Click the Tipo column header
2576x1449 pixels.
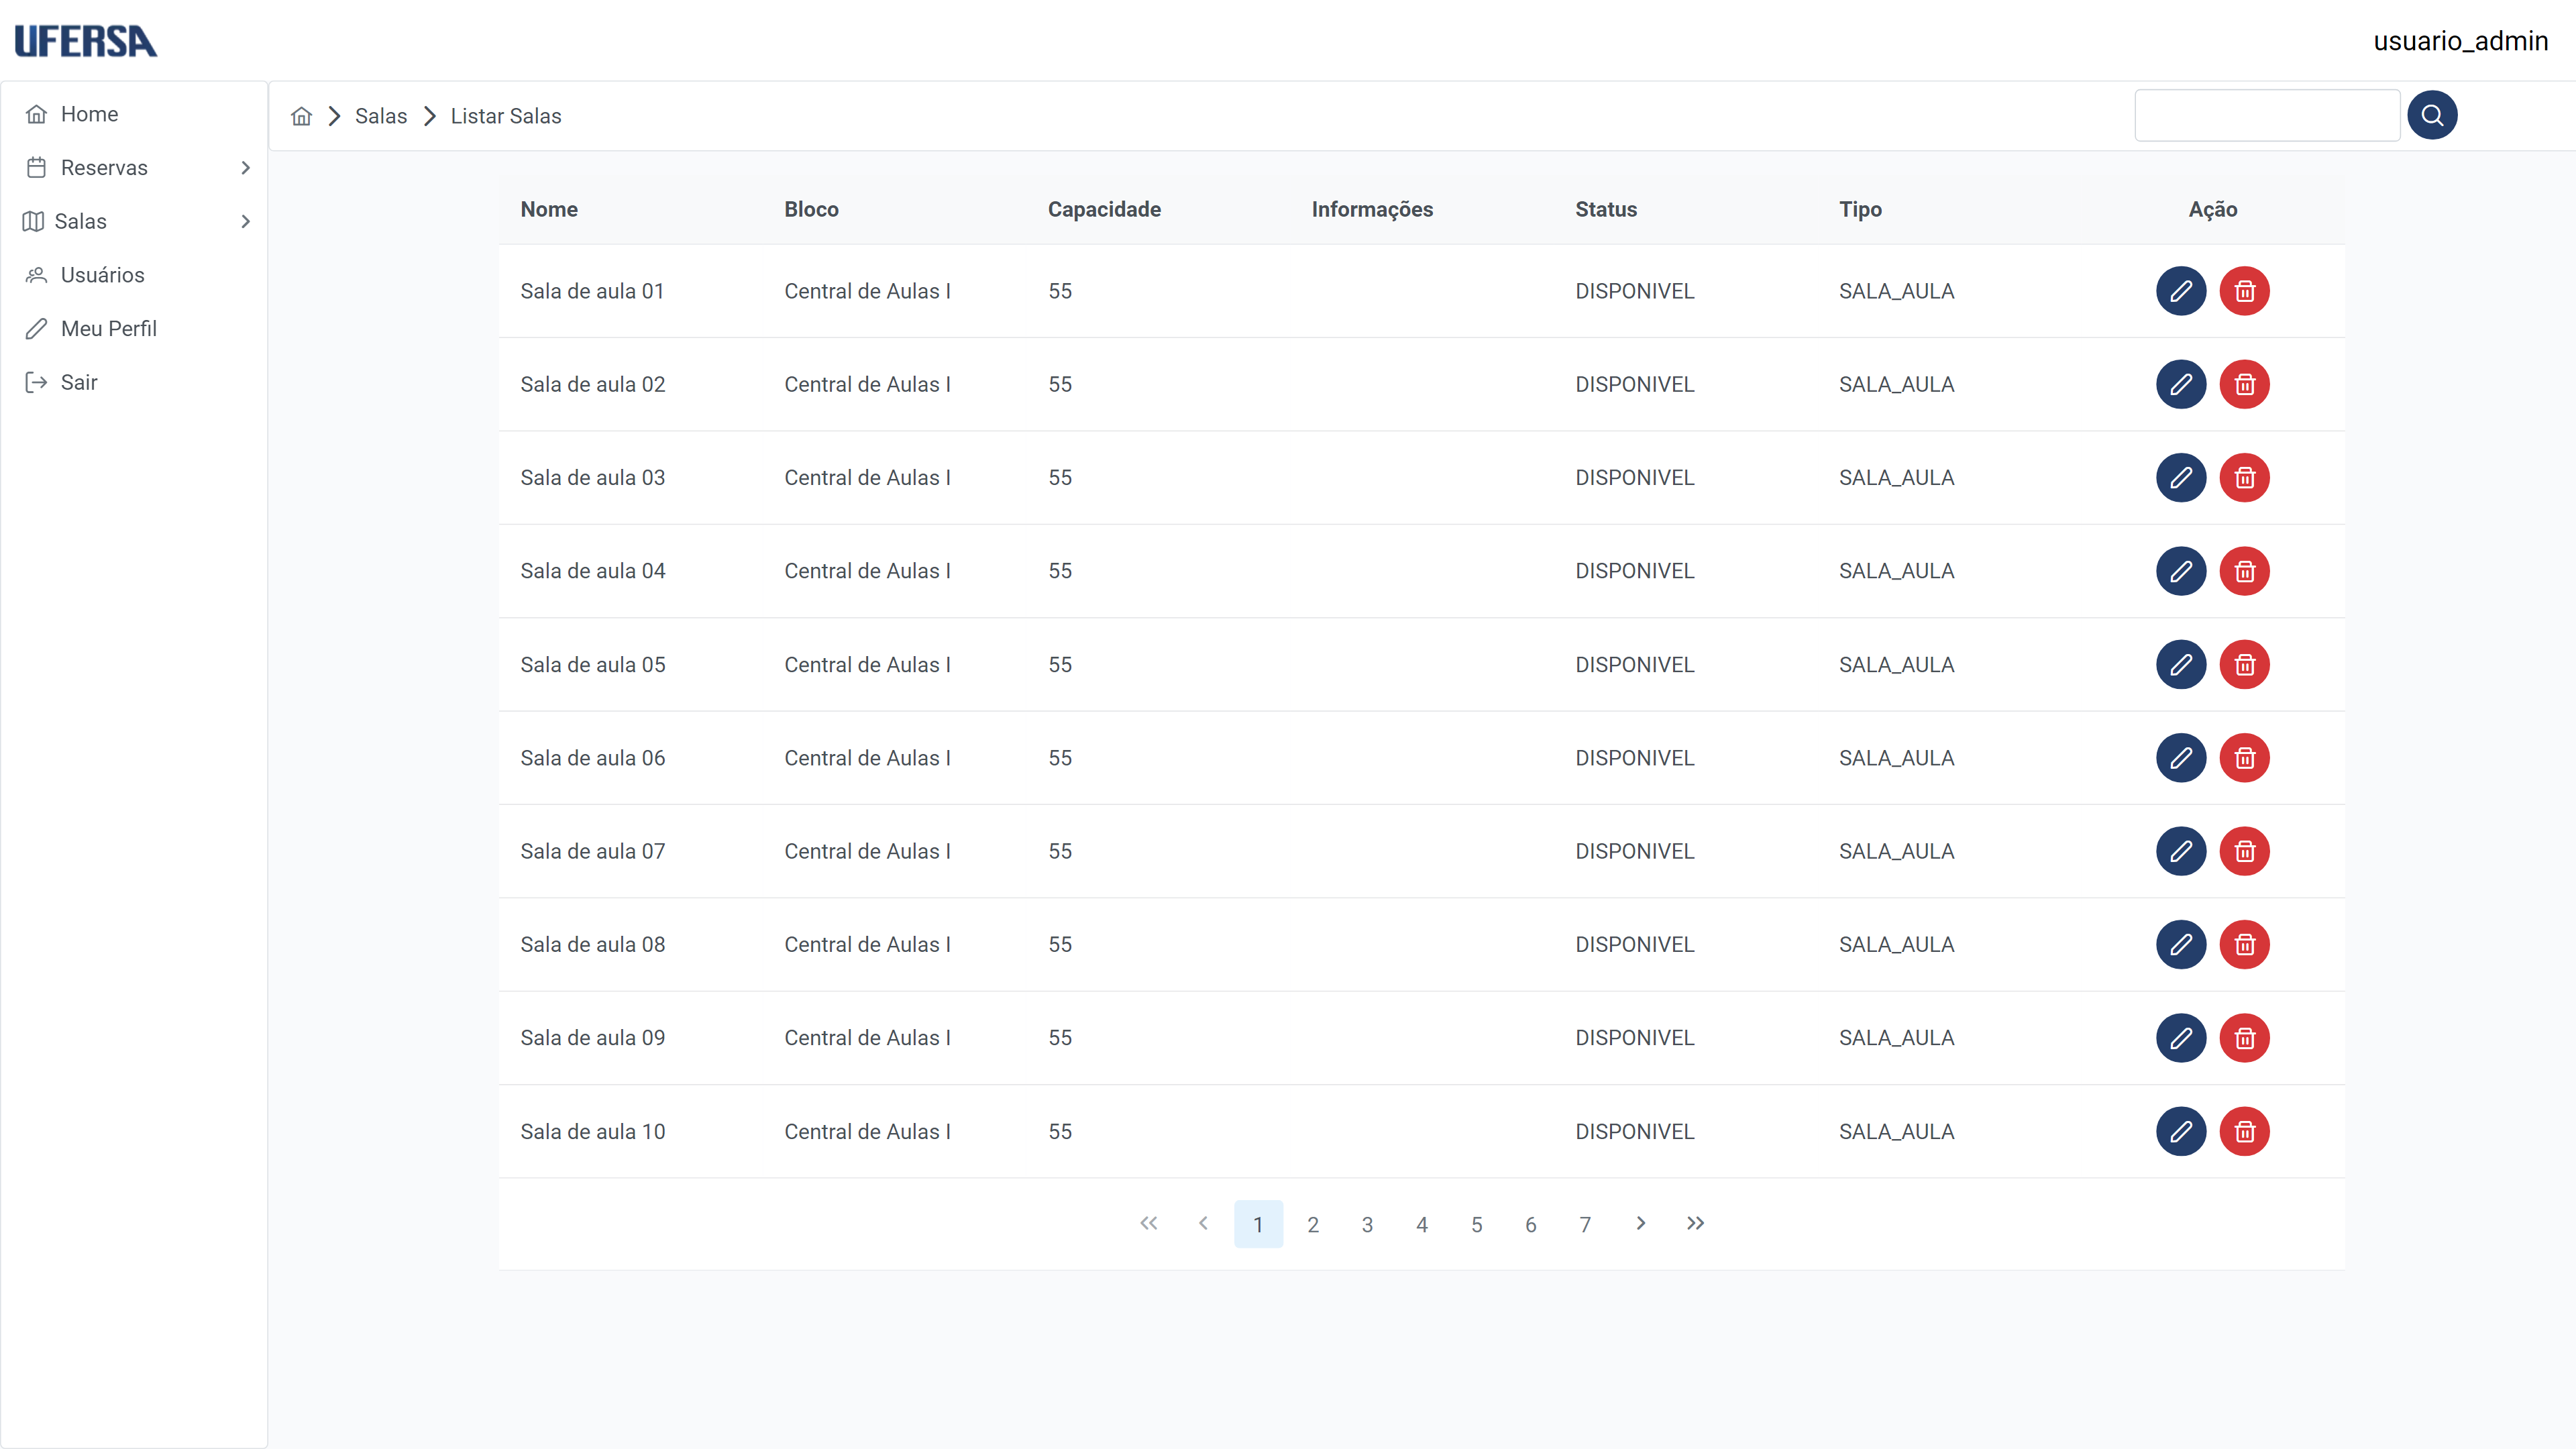tap(1860, 209)
